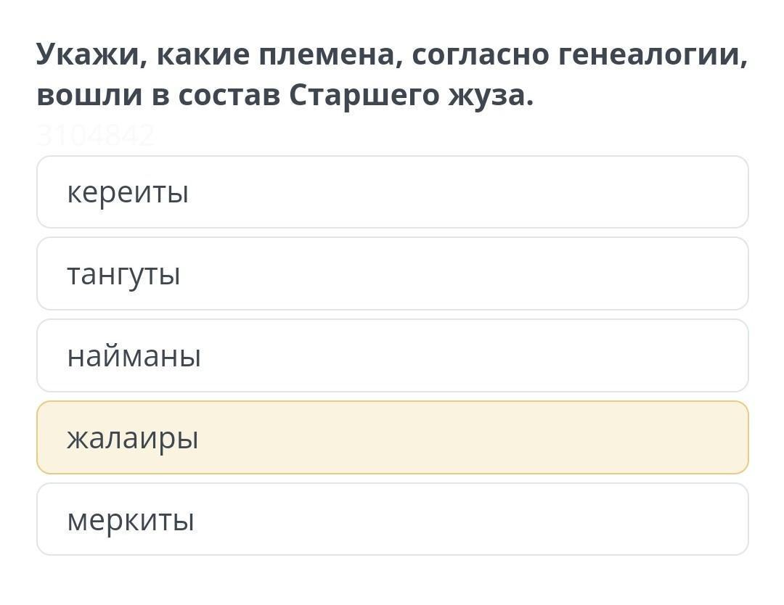
Task: Deselect the highlighted жалаиры answer
Action: 393,437
